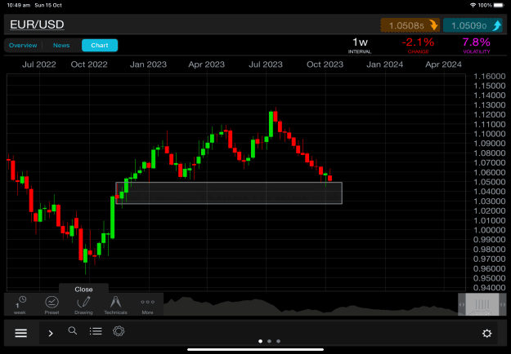Select the Drawing tools icon
The height and width of the screenshot is (354, 511).
tap(83, 304)
